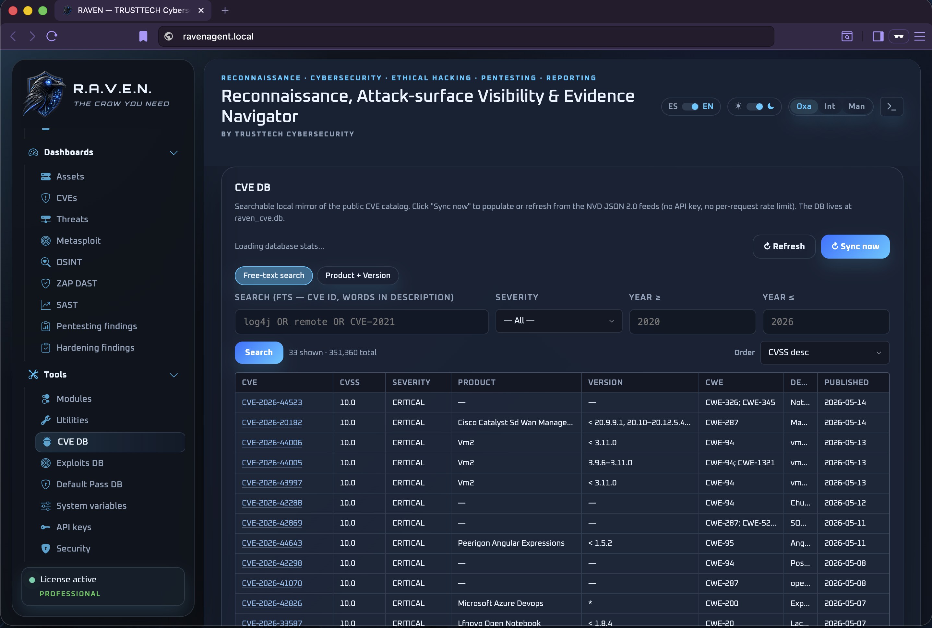Select the Oxa mode option
This screenshot has height=628, width=932.
[x=803, y=107]
